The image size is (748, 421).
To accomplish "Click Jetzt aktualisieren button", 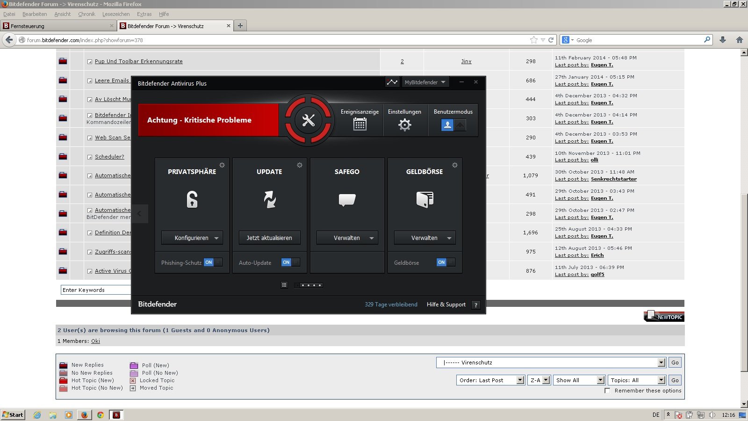I will click(270, 238).
